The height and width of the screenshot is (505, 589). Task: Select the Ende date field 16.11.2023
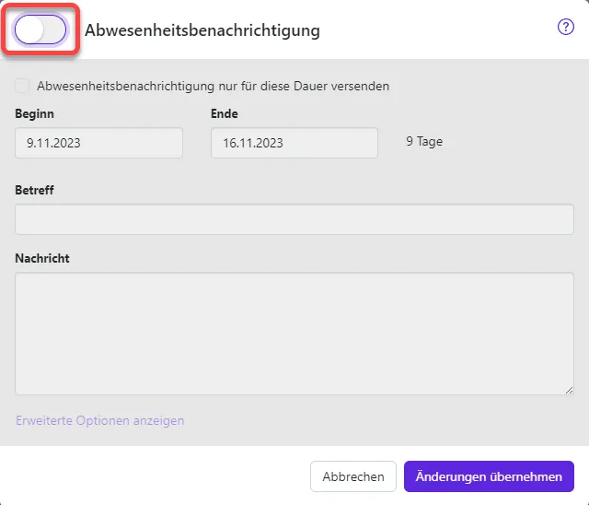tap(294, 143)
